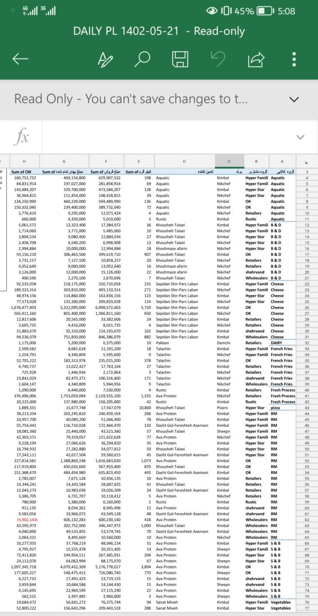Select column header F
The width and height of the screenshot is (318, 616).
tap(106, 162)
